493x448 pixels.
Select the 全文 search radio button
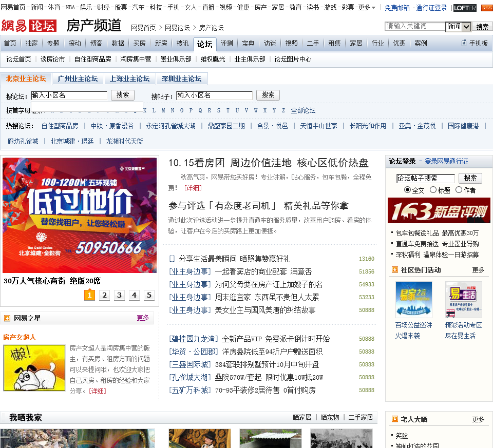pyautogui.click(x=407, y=190)
